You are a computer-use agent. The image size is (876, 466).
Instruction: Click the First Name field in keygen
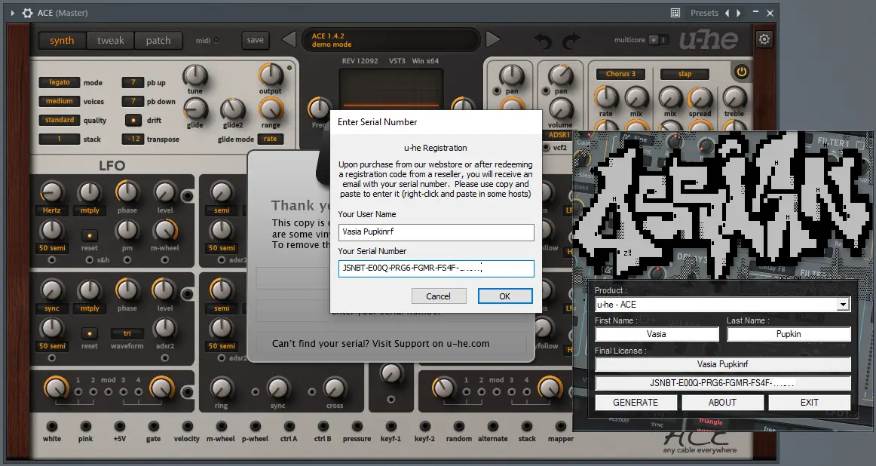[x=657, y=334]
